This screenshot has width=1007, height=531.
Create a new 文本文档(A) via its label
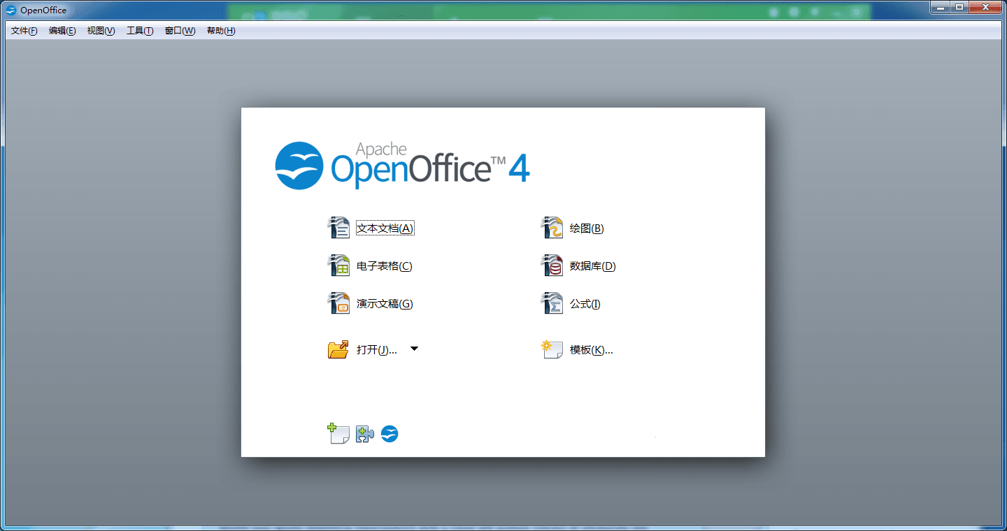(x=385, y=228)
